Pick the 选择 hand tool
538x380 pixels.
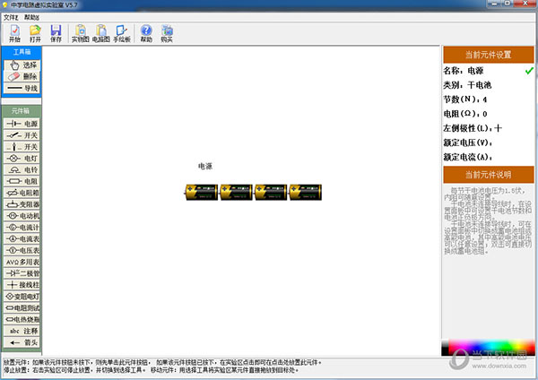(x=22, y=65)
